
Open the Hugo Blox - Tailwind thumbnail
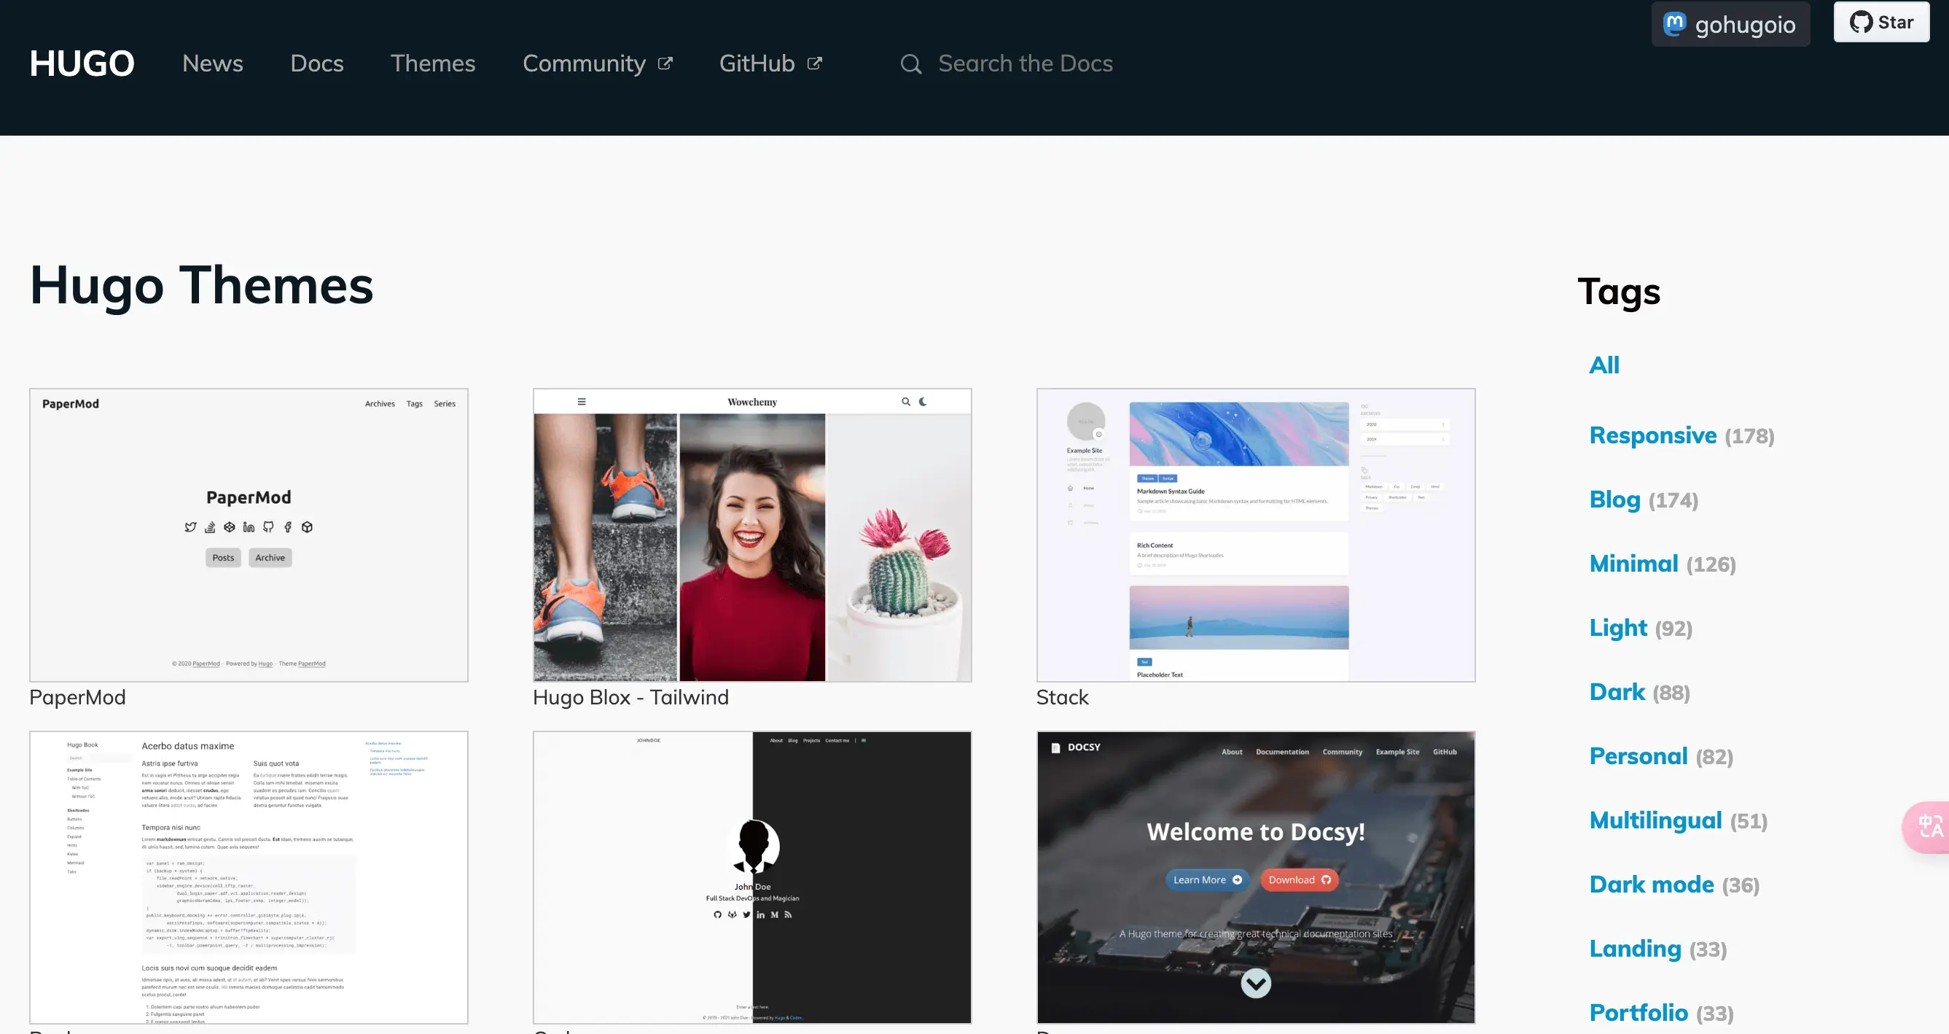752,535
